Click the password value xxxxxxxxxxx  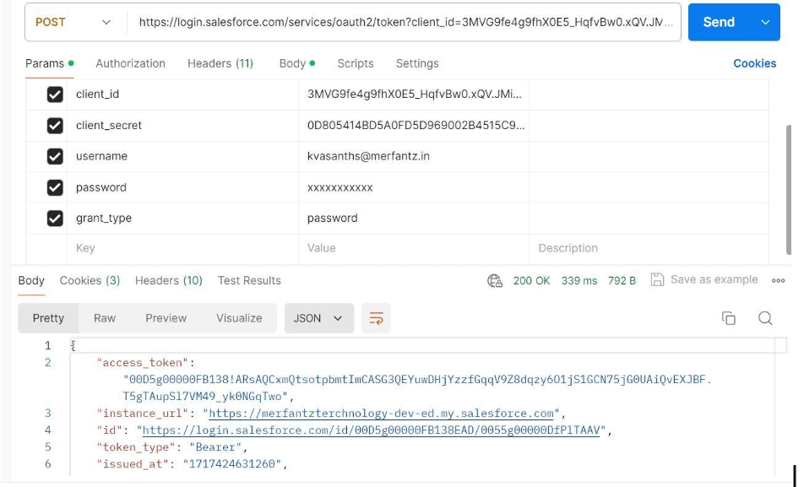(340, 187)
